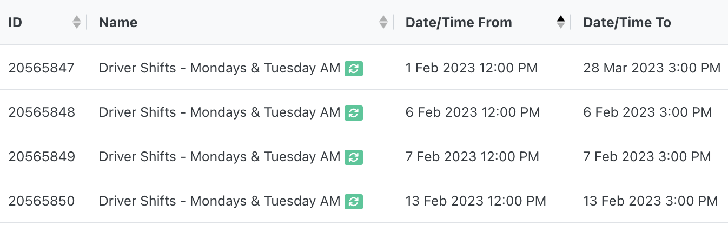The height and width of the screenshot is (225, 728).
Task: Select the 1 Feb 2023 12:00 PM cell
Action: coord(472,68)
